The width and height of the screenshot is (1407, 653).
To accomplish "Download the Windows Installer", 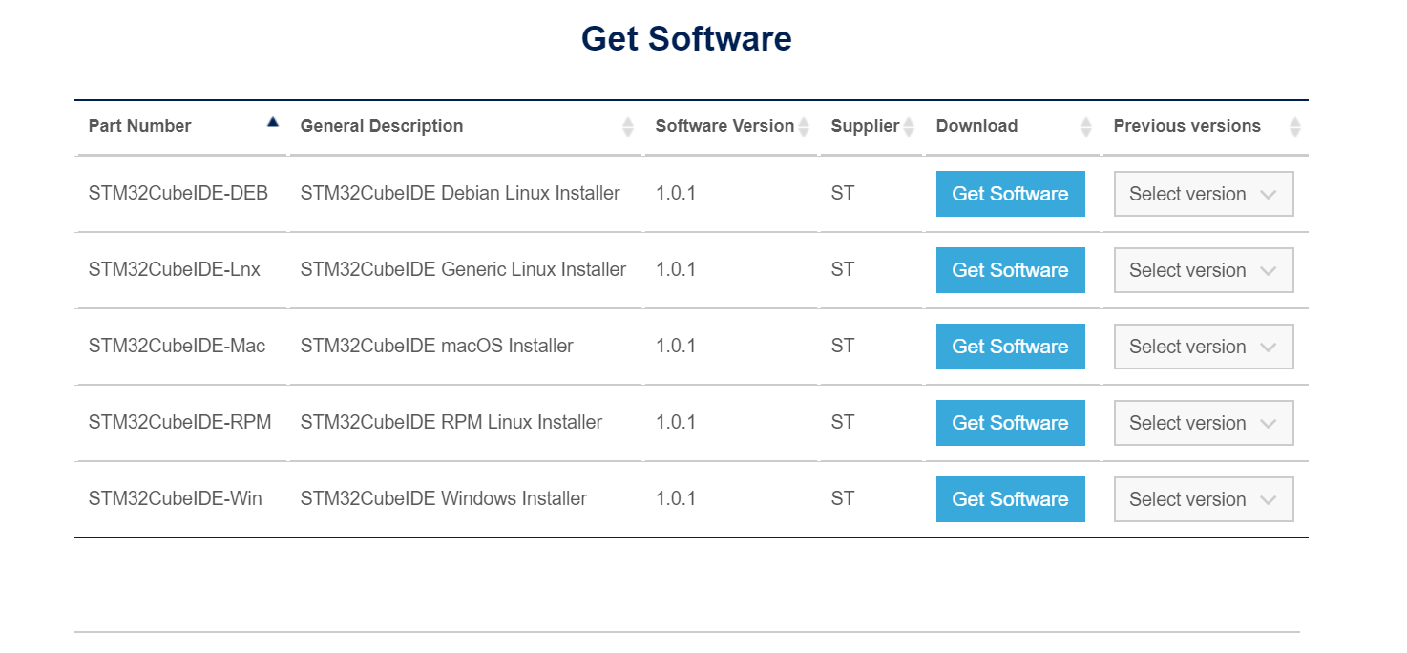I will [x=1010, y=499].
